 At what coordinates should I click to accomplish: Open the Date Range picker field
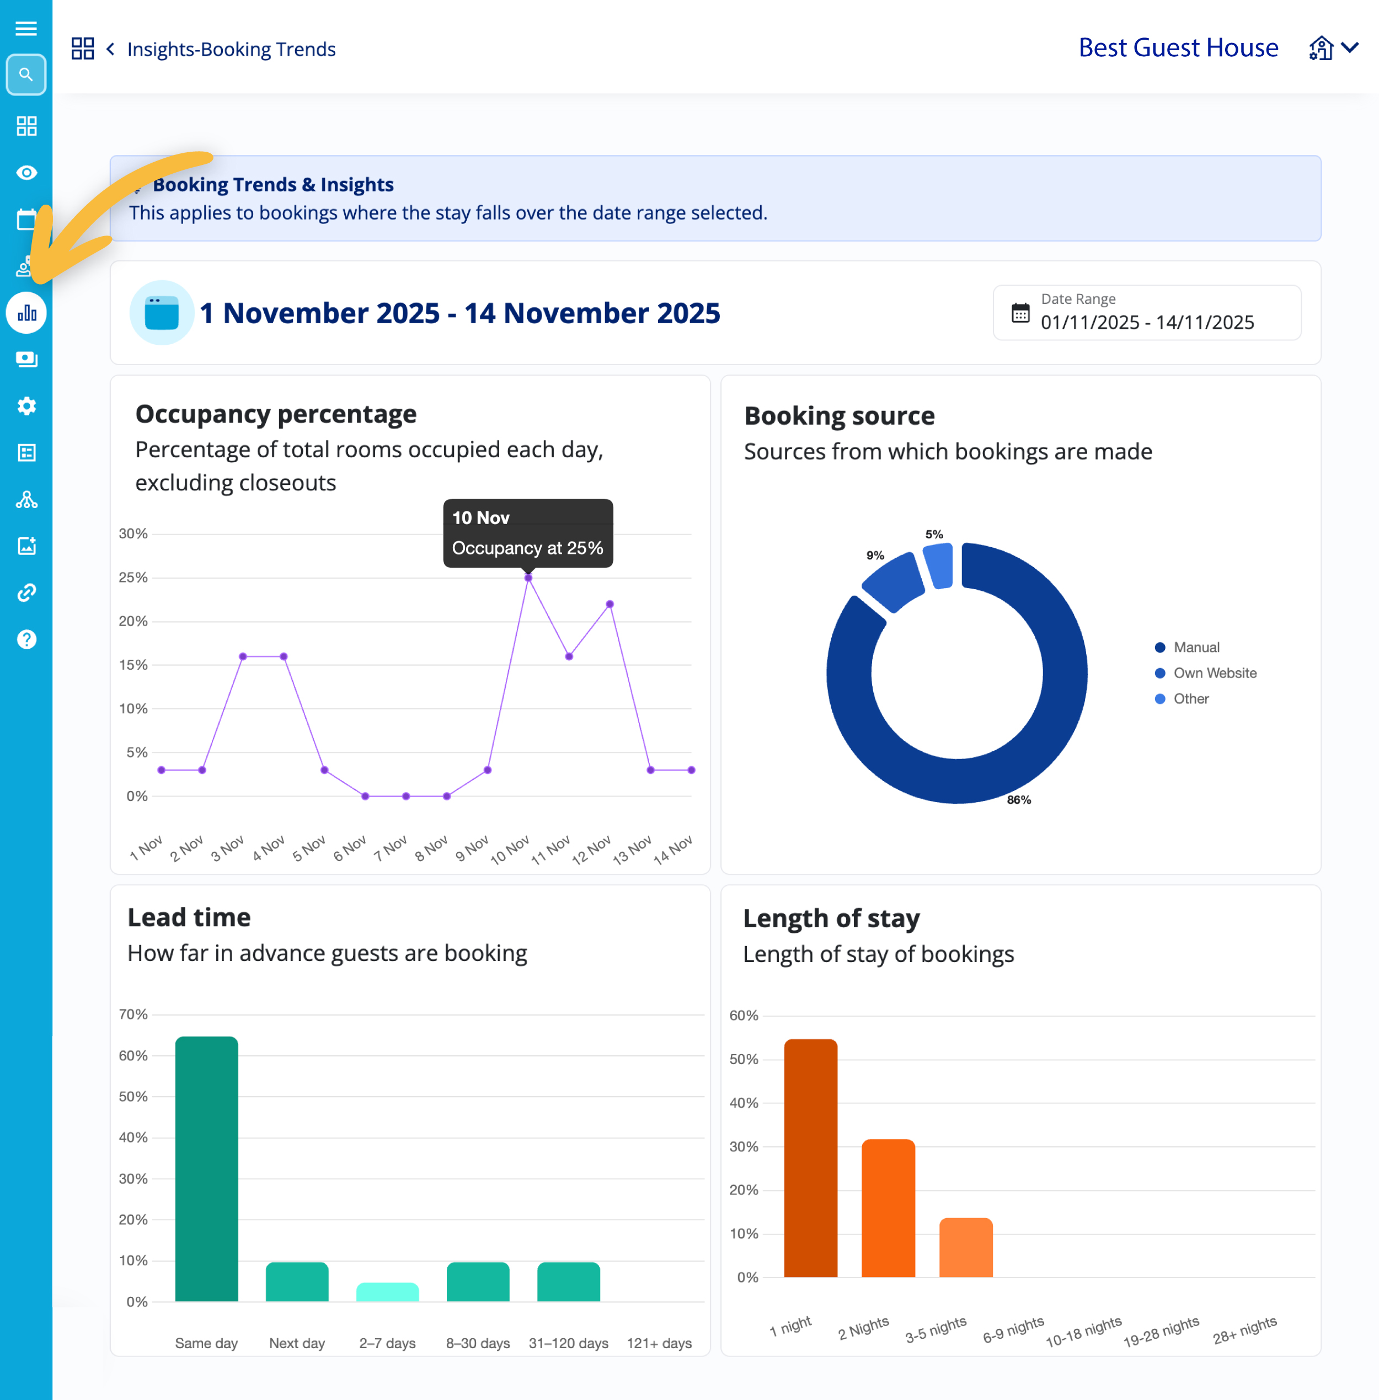tap(1147, 313)
